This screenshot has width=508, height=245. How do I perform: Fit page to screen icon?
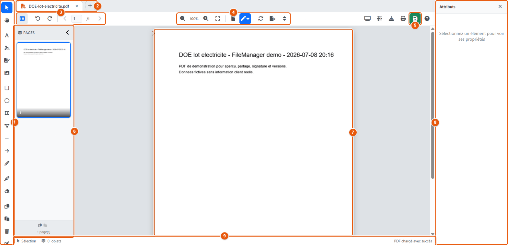pyautogui.click(x=218, y=19)
